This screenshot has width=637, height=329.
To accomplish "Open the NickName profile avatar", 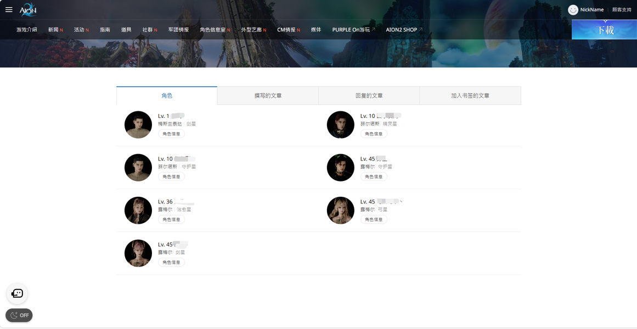I will [573, 10].
